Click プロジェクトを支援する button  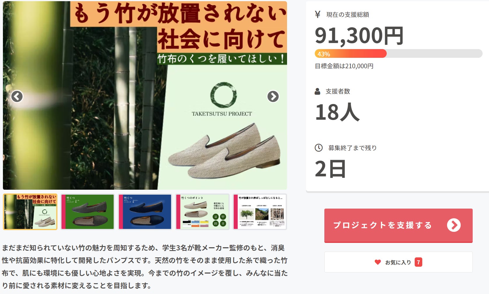[398, 225]
